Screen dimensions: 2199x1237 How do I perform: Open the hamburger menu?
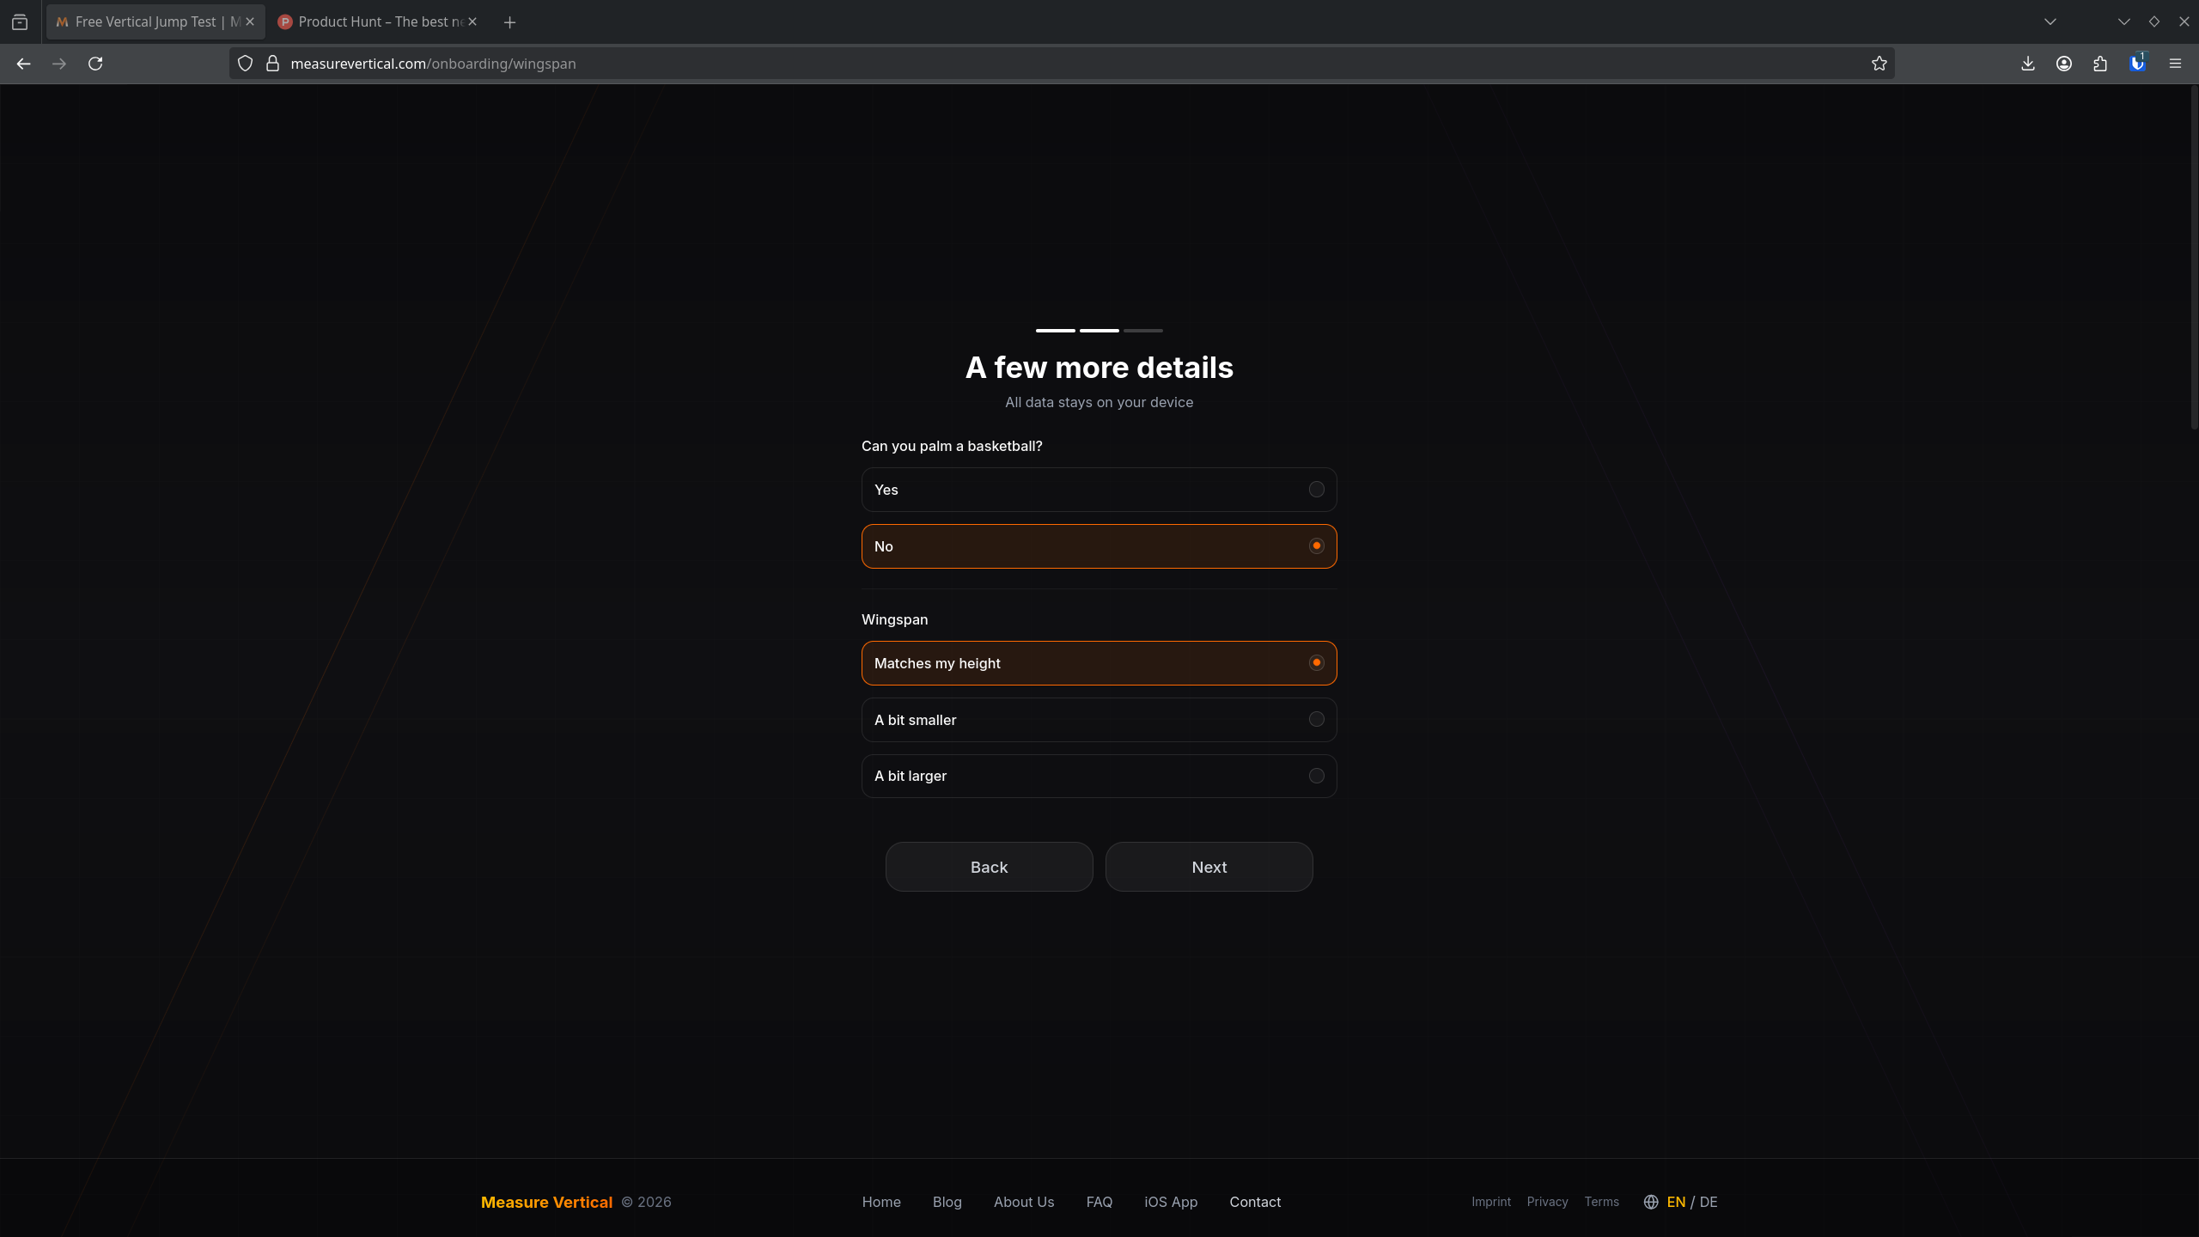tap(2176, 64)
